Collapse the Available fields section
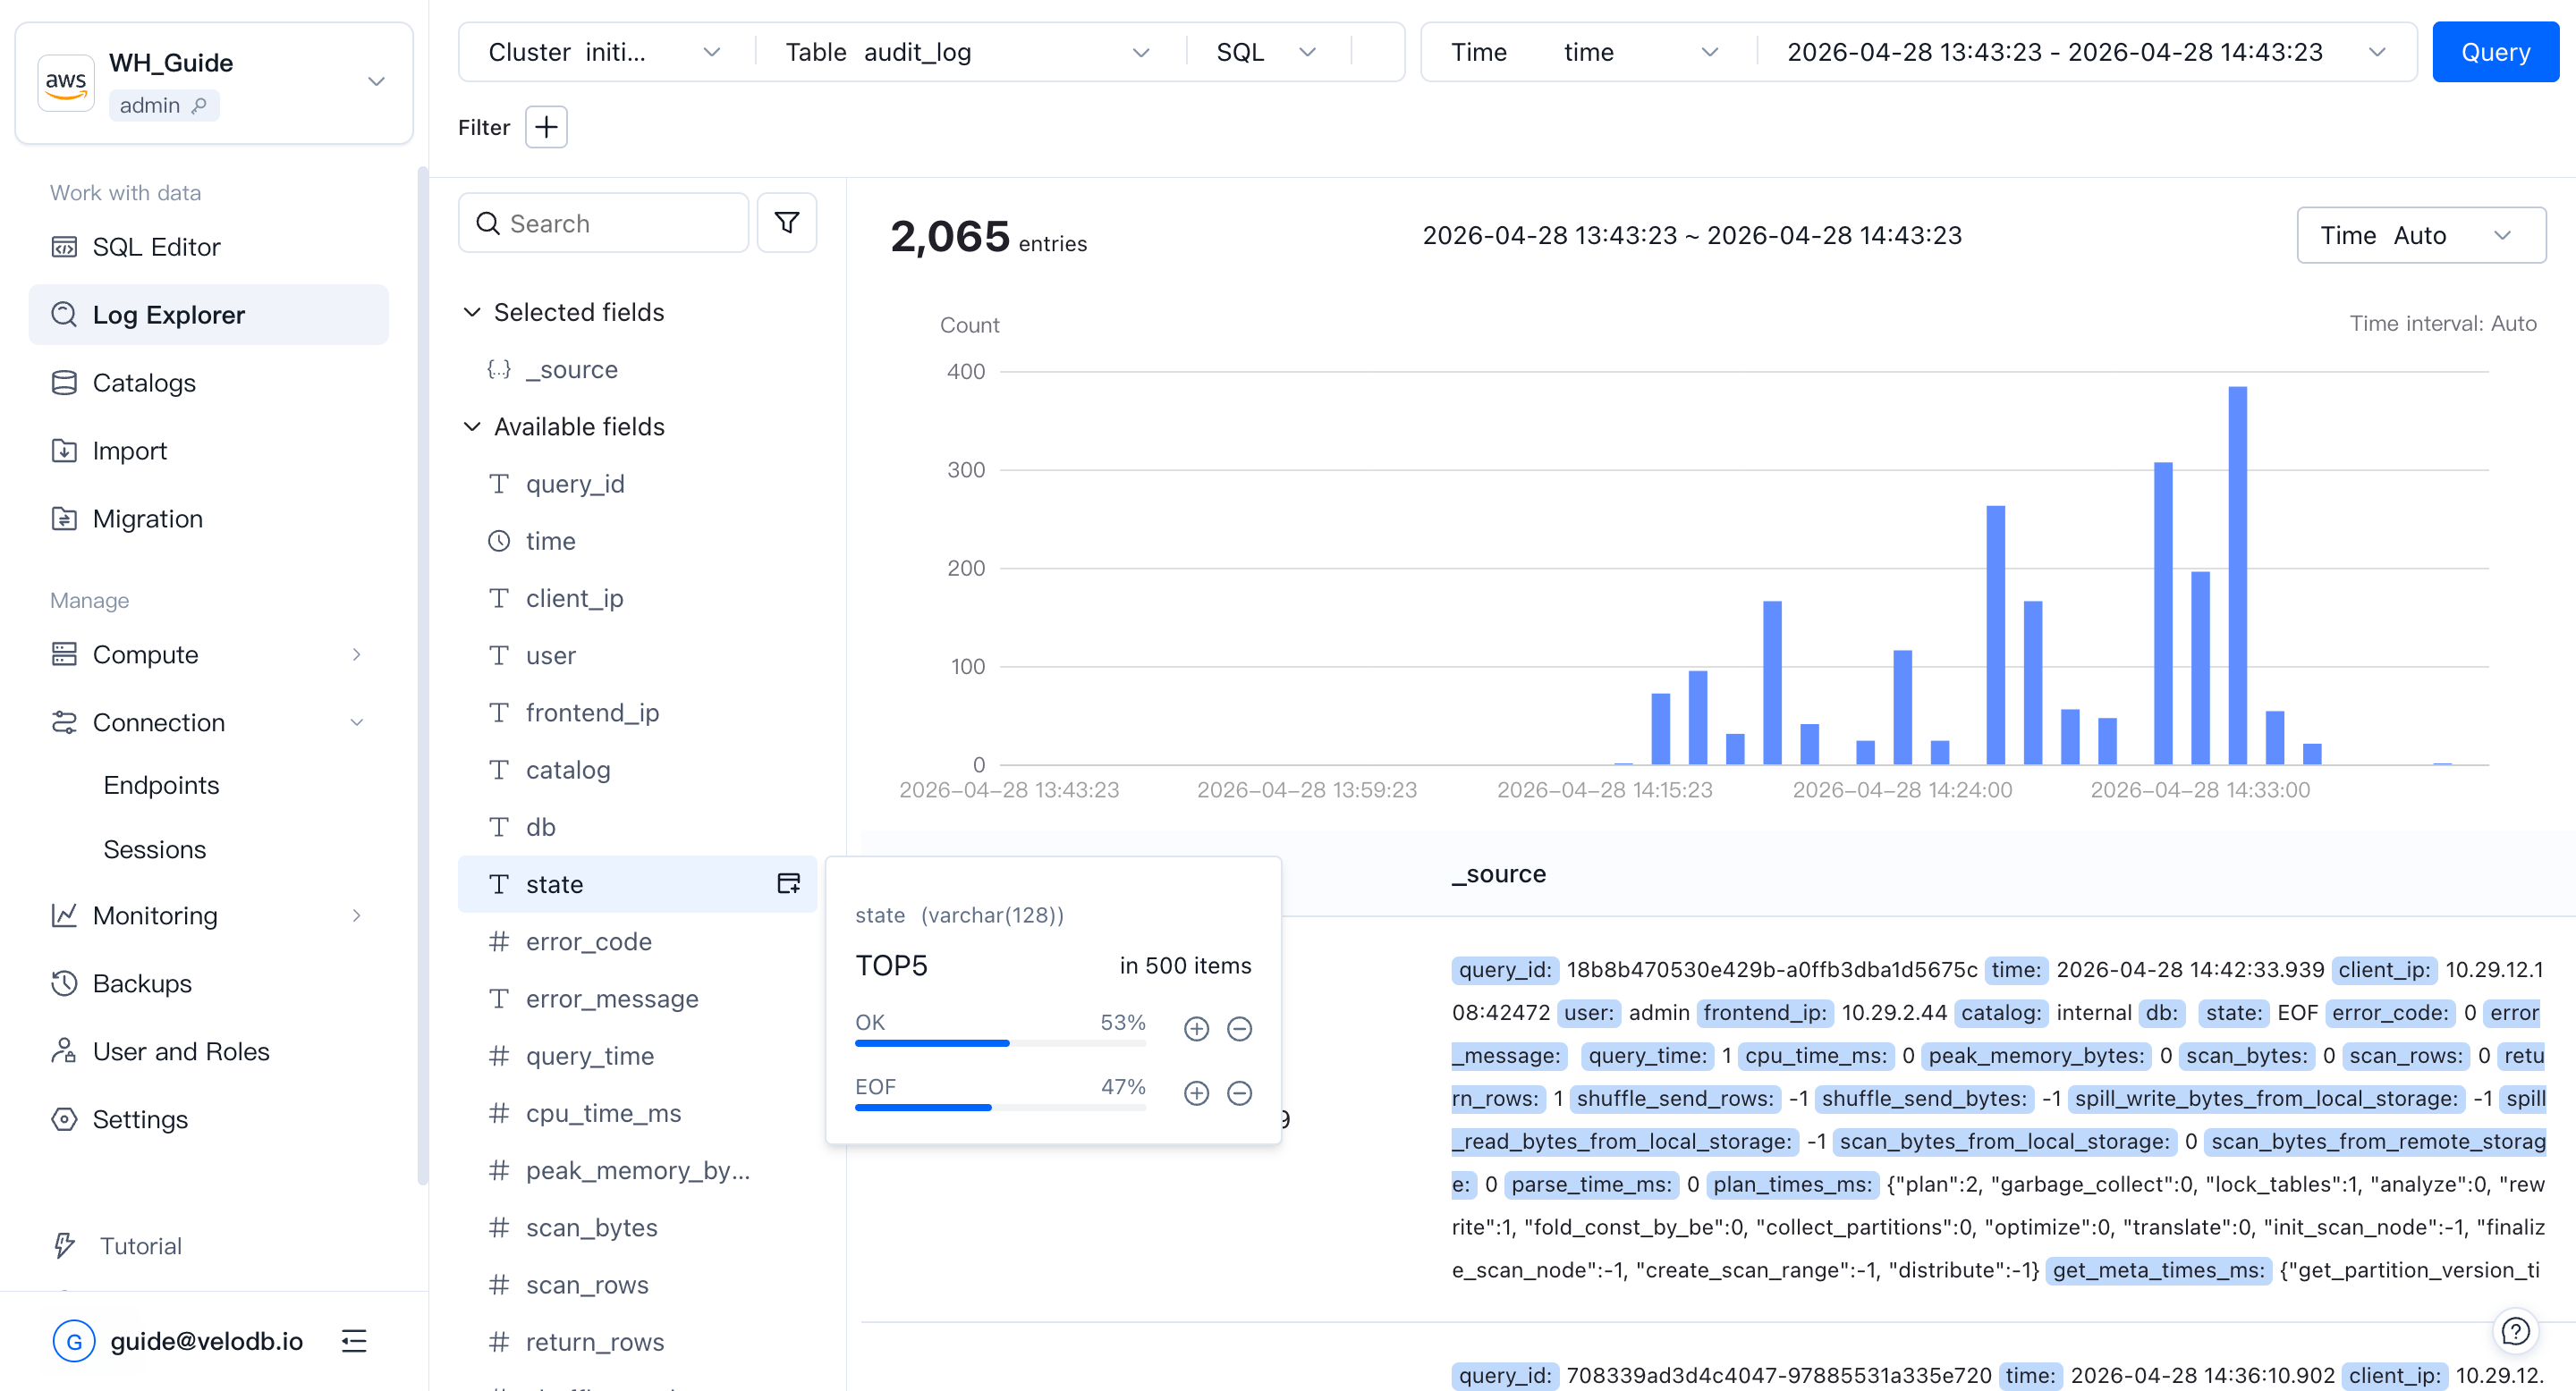Viewport: 2576px width, 1391px height. [472, 426]
